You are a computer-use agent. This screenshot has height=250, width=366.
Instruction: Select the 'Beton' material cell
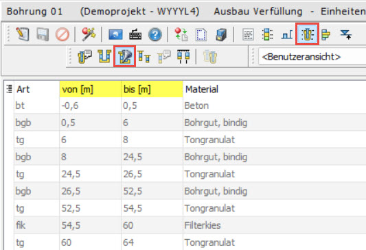coord(275,105)
